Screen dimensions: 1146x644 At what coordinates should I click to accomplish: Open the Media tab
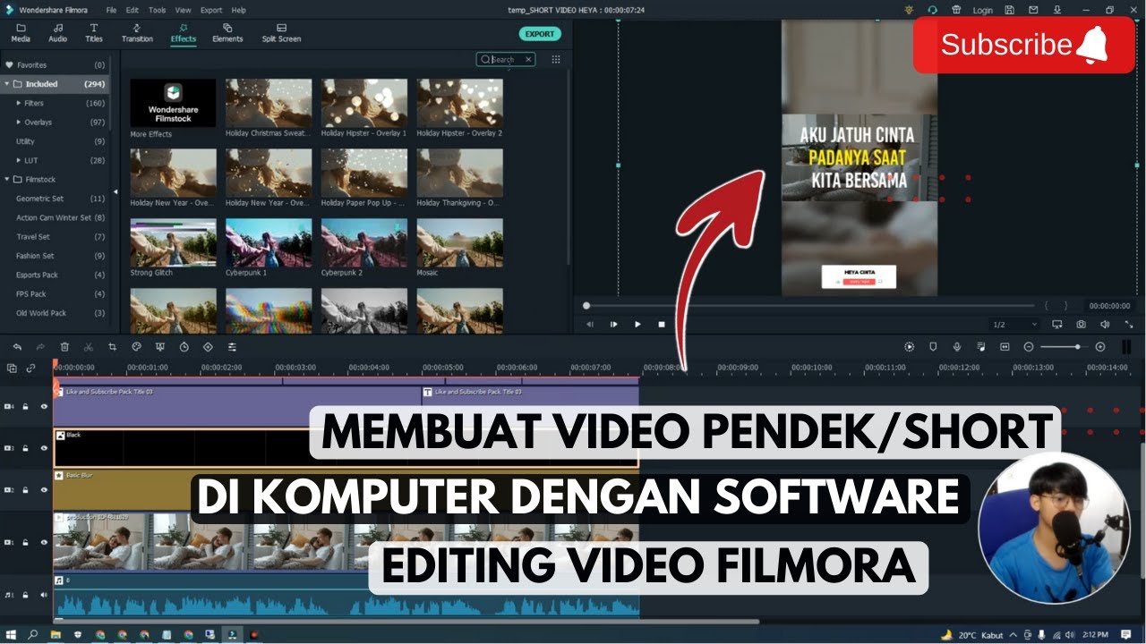tap(21, 33)
